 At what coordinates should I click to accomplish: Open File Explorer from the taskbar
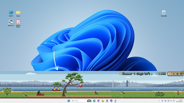click(x=103, y=101)
